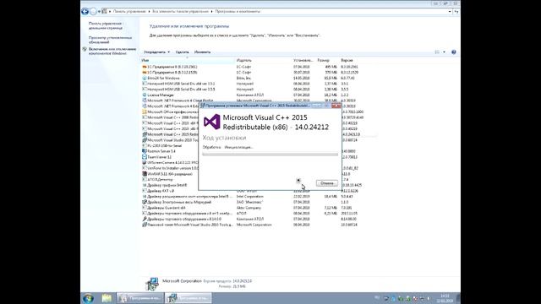541x304 pixels.
Task: Open 'Просмотр установленных обновлений' link
Action: coord(110,40)
